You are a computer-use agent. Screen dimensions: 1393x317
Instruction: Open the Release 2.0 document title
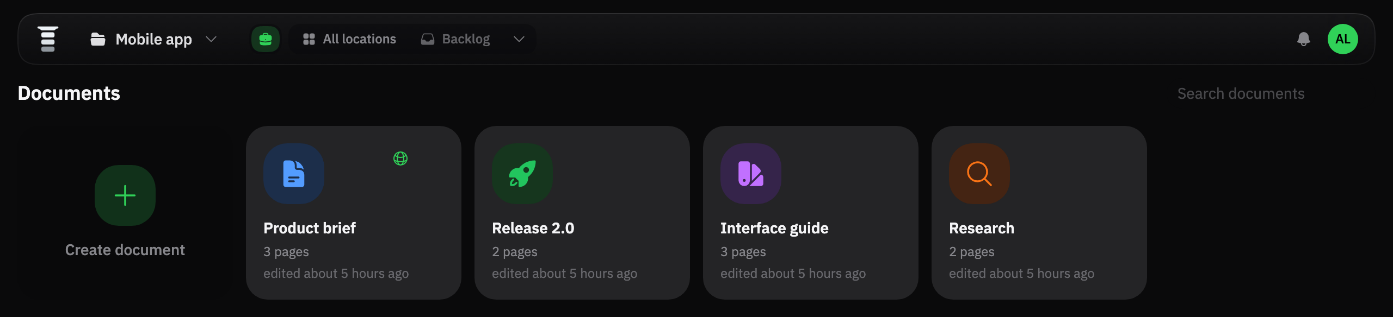[x=533, y=228]
